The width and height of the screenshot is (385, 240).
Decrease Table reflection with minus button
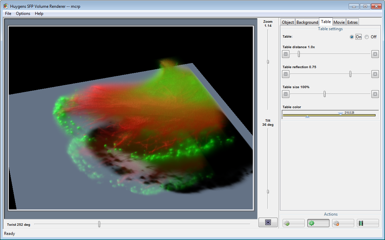coord(286,74)
